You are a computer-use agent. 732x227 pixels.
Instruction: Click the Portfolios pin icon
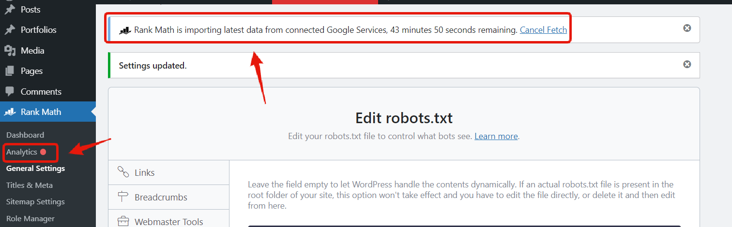10,30
